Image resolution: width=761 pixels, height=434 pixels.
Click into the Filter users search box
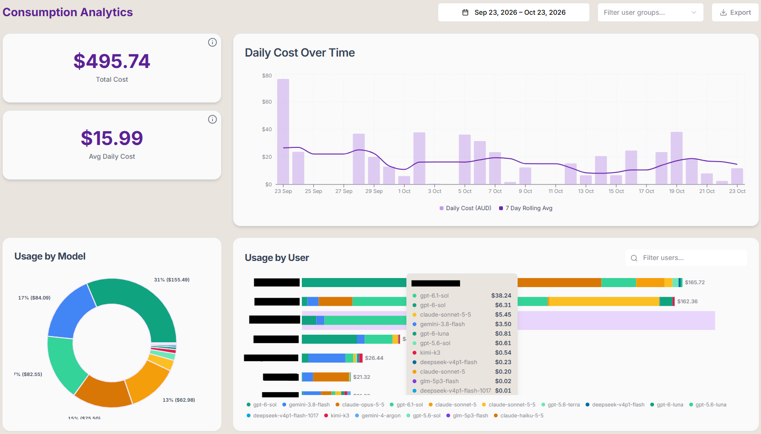point(686,258)
